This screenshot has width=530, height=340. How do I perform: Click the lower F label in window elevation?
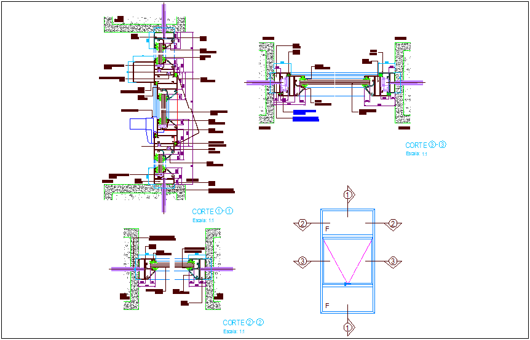coord(326,305)
